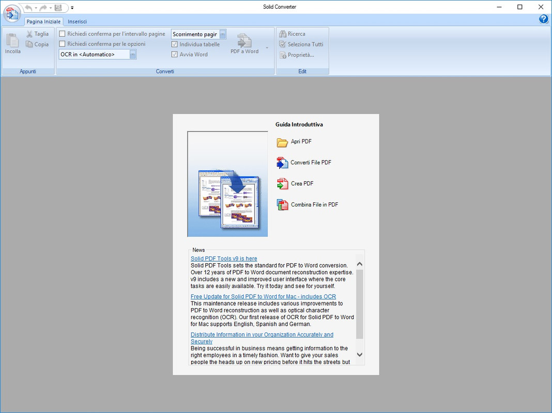The width and height of the screenshot is (552, 413).
Task: Click the Edit group label
Action: pyautogui.click(x=302, y=71)
